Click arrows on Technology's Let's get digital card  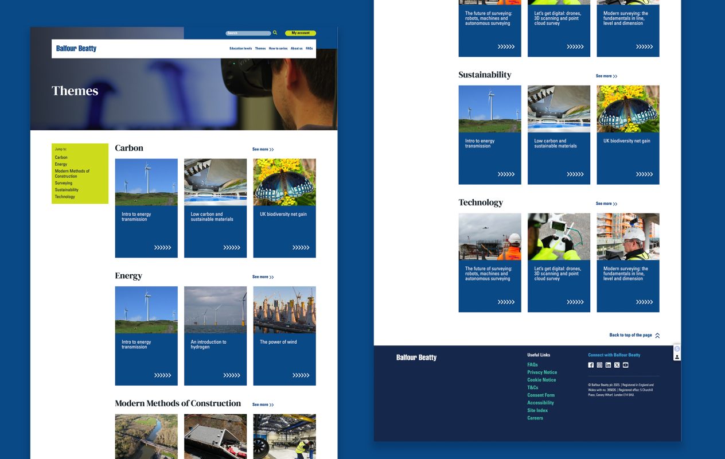[x=575, y=302]
